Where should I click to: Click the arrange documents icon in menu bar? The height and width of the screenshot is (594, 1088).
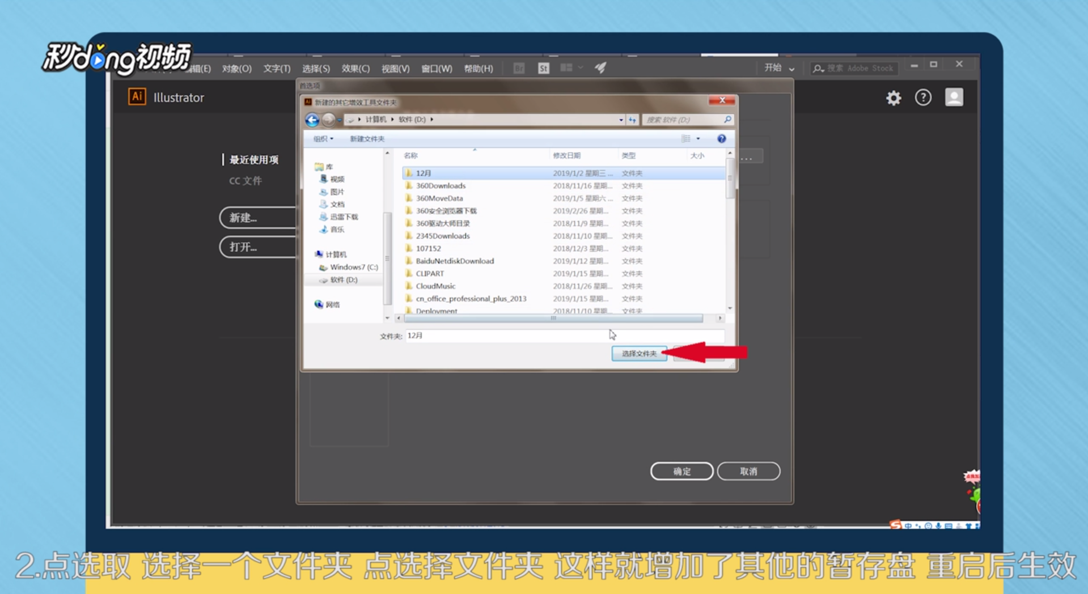coord(566,68)
